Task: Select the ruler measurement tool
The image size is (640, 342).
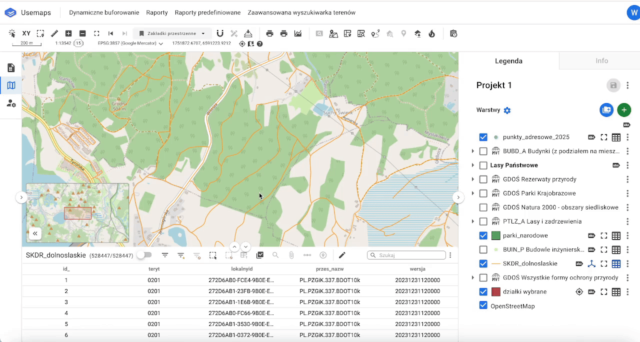Action: pyautogui.click(x=54, y=33)
